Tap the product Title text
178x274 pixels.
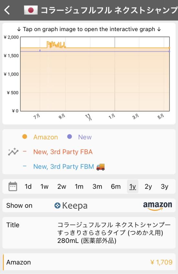tap(114, 233)
